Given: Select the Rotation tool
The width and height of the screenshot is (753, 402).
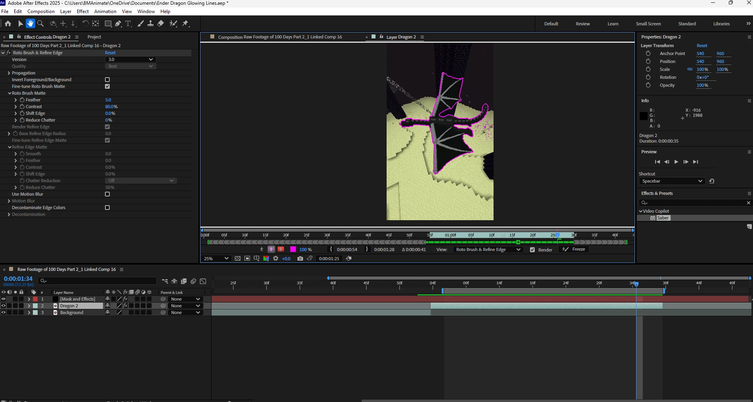Looking at the screenshot, I should point(85,24).
